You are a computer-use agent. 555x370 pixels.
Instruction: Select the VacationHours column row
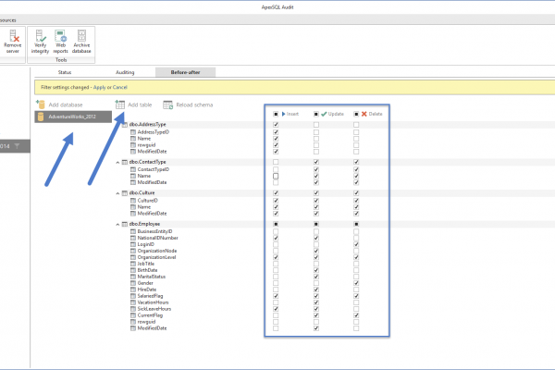[x=153, y=302]
